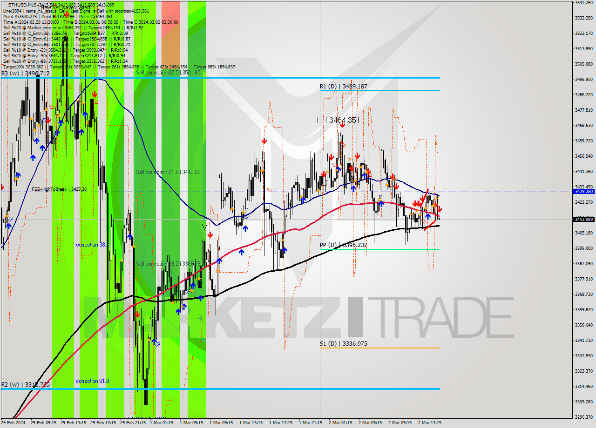Click the 3396.000 price axis label
The width and height of the screenshot is (596, 428).
click(x=583, y=248)
